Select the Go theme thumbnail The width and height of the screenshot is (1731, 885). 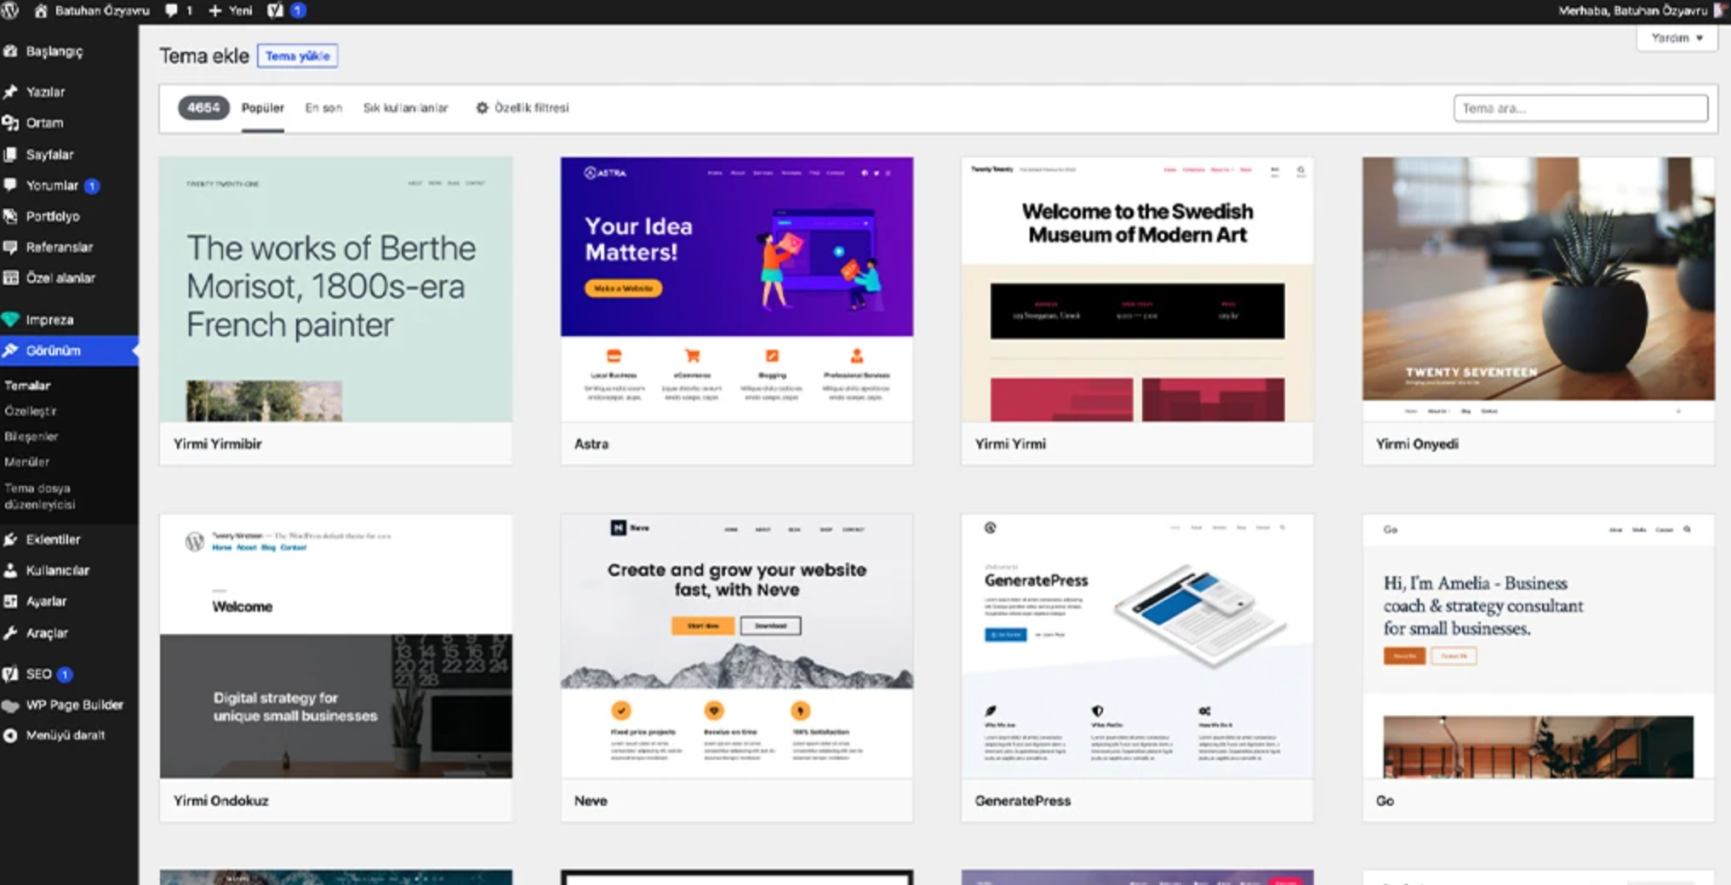click(1539, 646)
